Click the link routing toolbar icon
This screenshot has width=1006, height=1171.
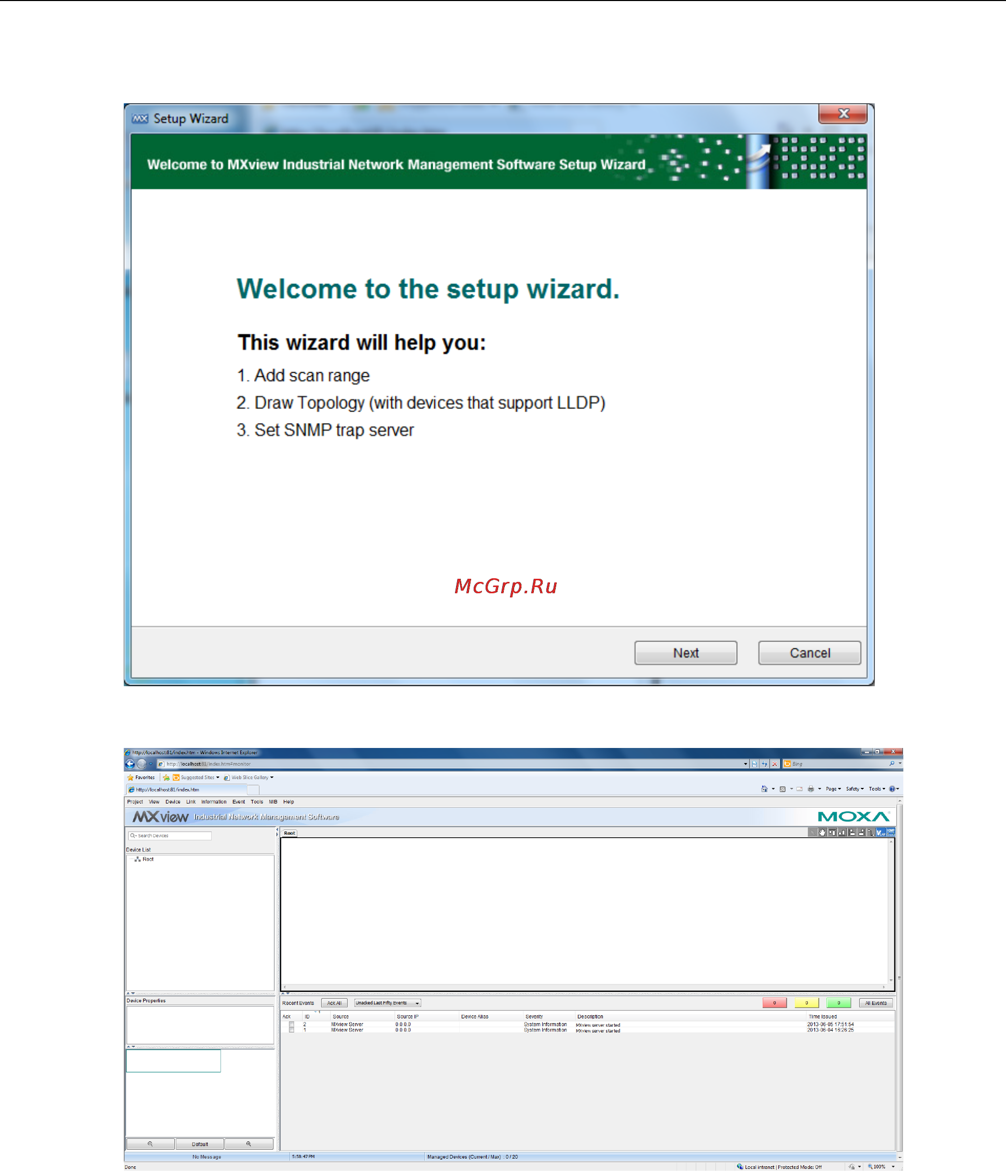coord(871,833)
